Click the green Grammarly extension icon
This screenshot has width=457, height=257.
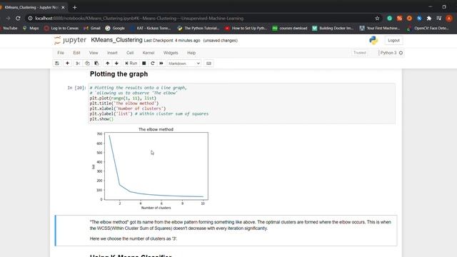(x=389, y=18)
